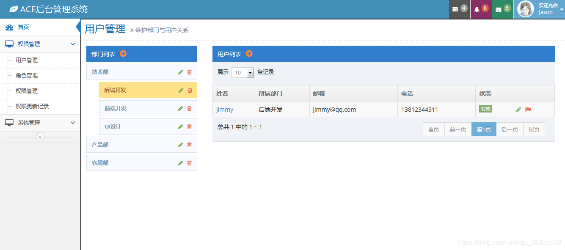Open the user dropdown arrow beside Jason

(x=562, y=9)
